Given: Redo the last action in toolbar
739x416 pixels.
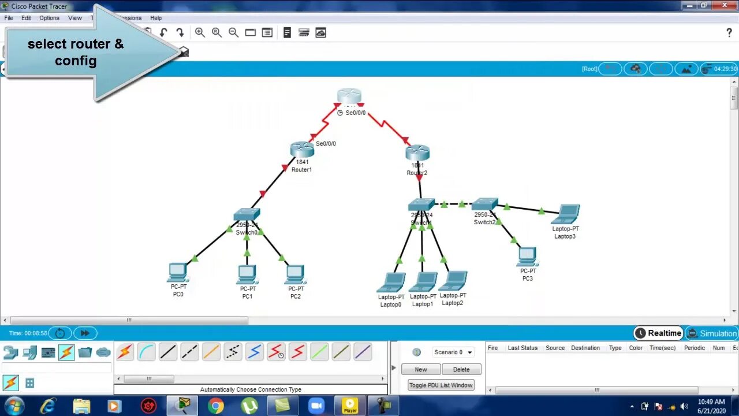Looking at the screenshot, I should click(x=180, y=32).
